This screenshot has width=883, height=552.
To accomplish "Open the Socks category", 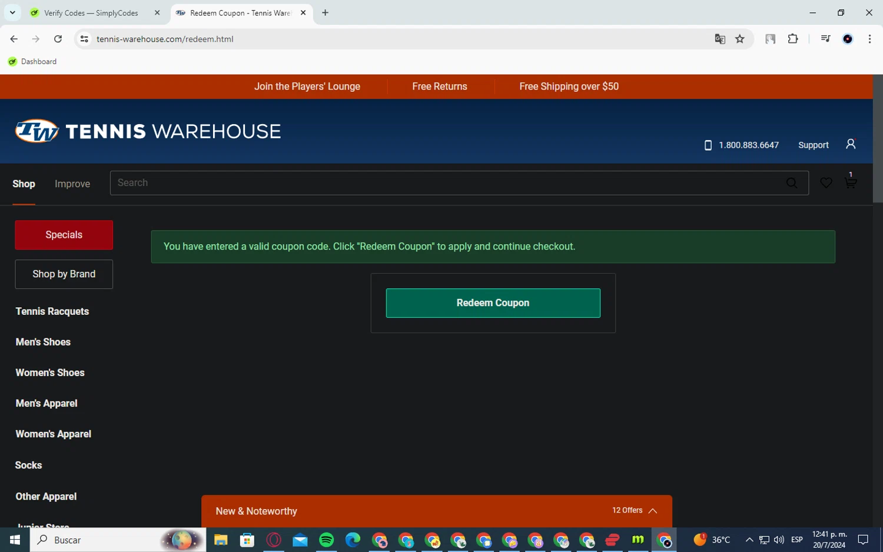I will 28,465.
